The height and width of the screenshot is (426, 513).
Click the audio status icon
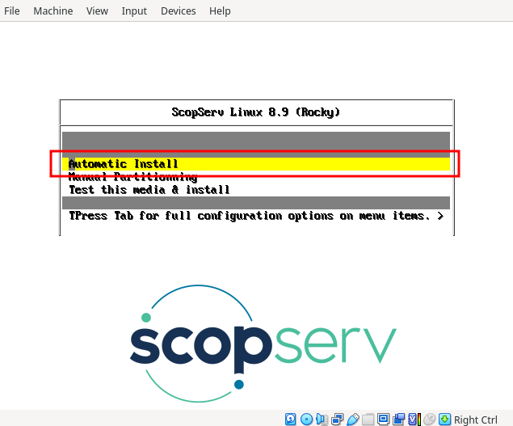(322, 419)
